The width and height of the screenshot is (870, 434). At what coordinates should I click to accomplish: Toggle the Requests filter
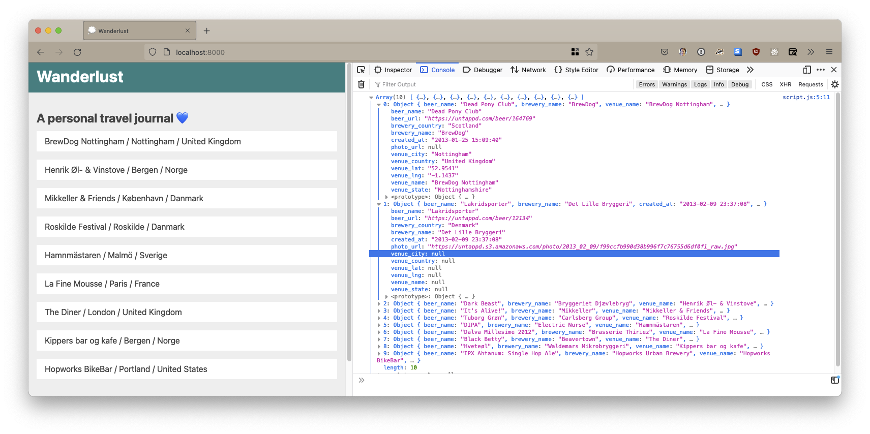click(x=811, y=84)
